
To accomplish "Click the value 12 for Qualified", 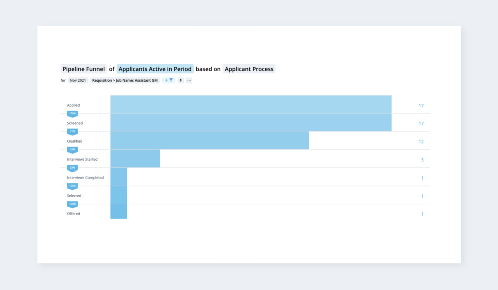I will (421, 142).
